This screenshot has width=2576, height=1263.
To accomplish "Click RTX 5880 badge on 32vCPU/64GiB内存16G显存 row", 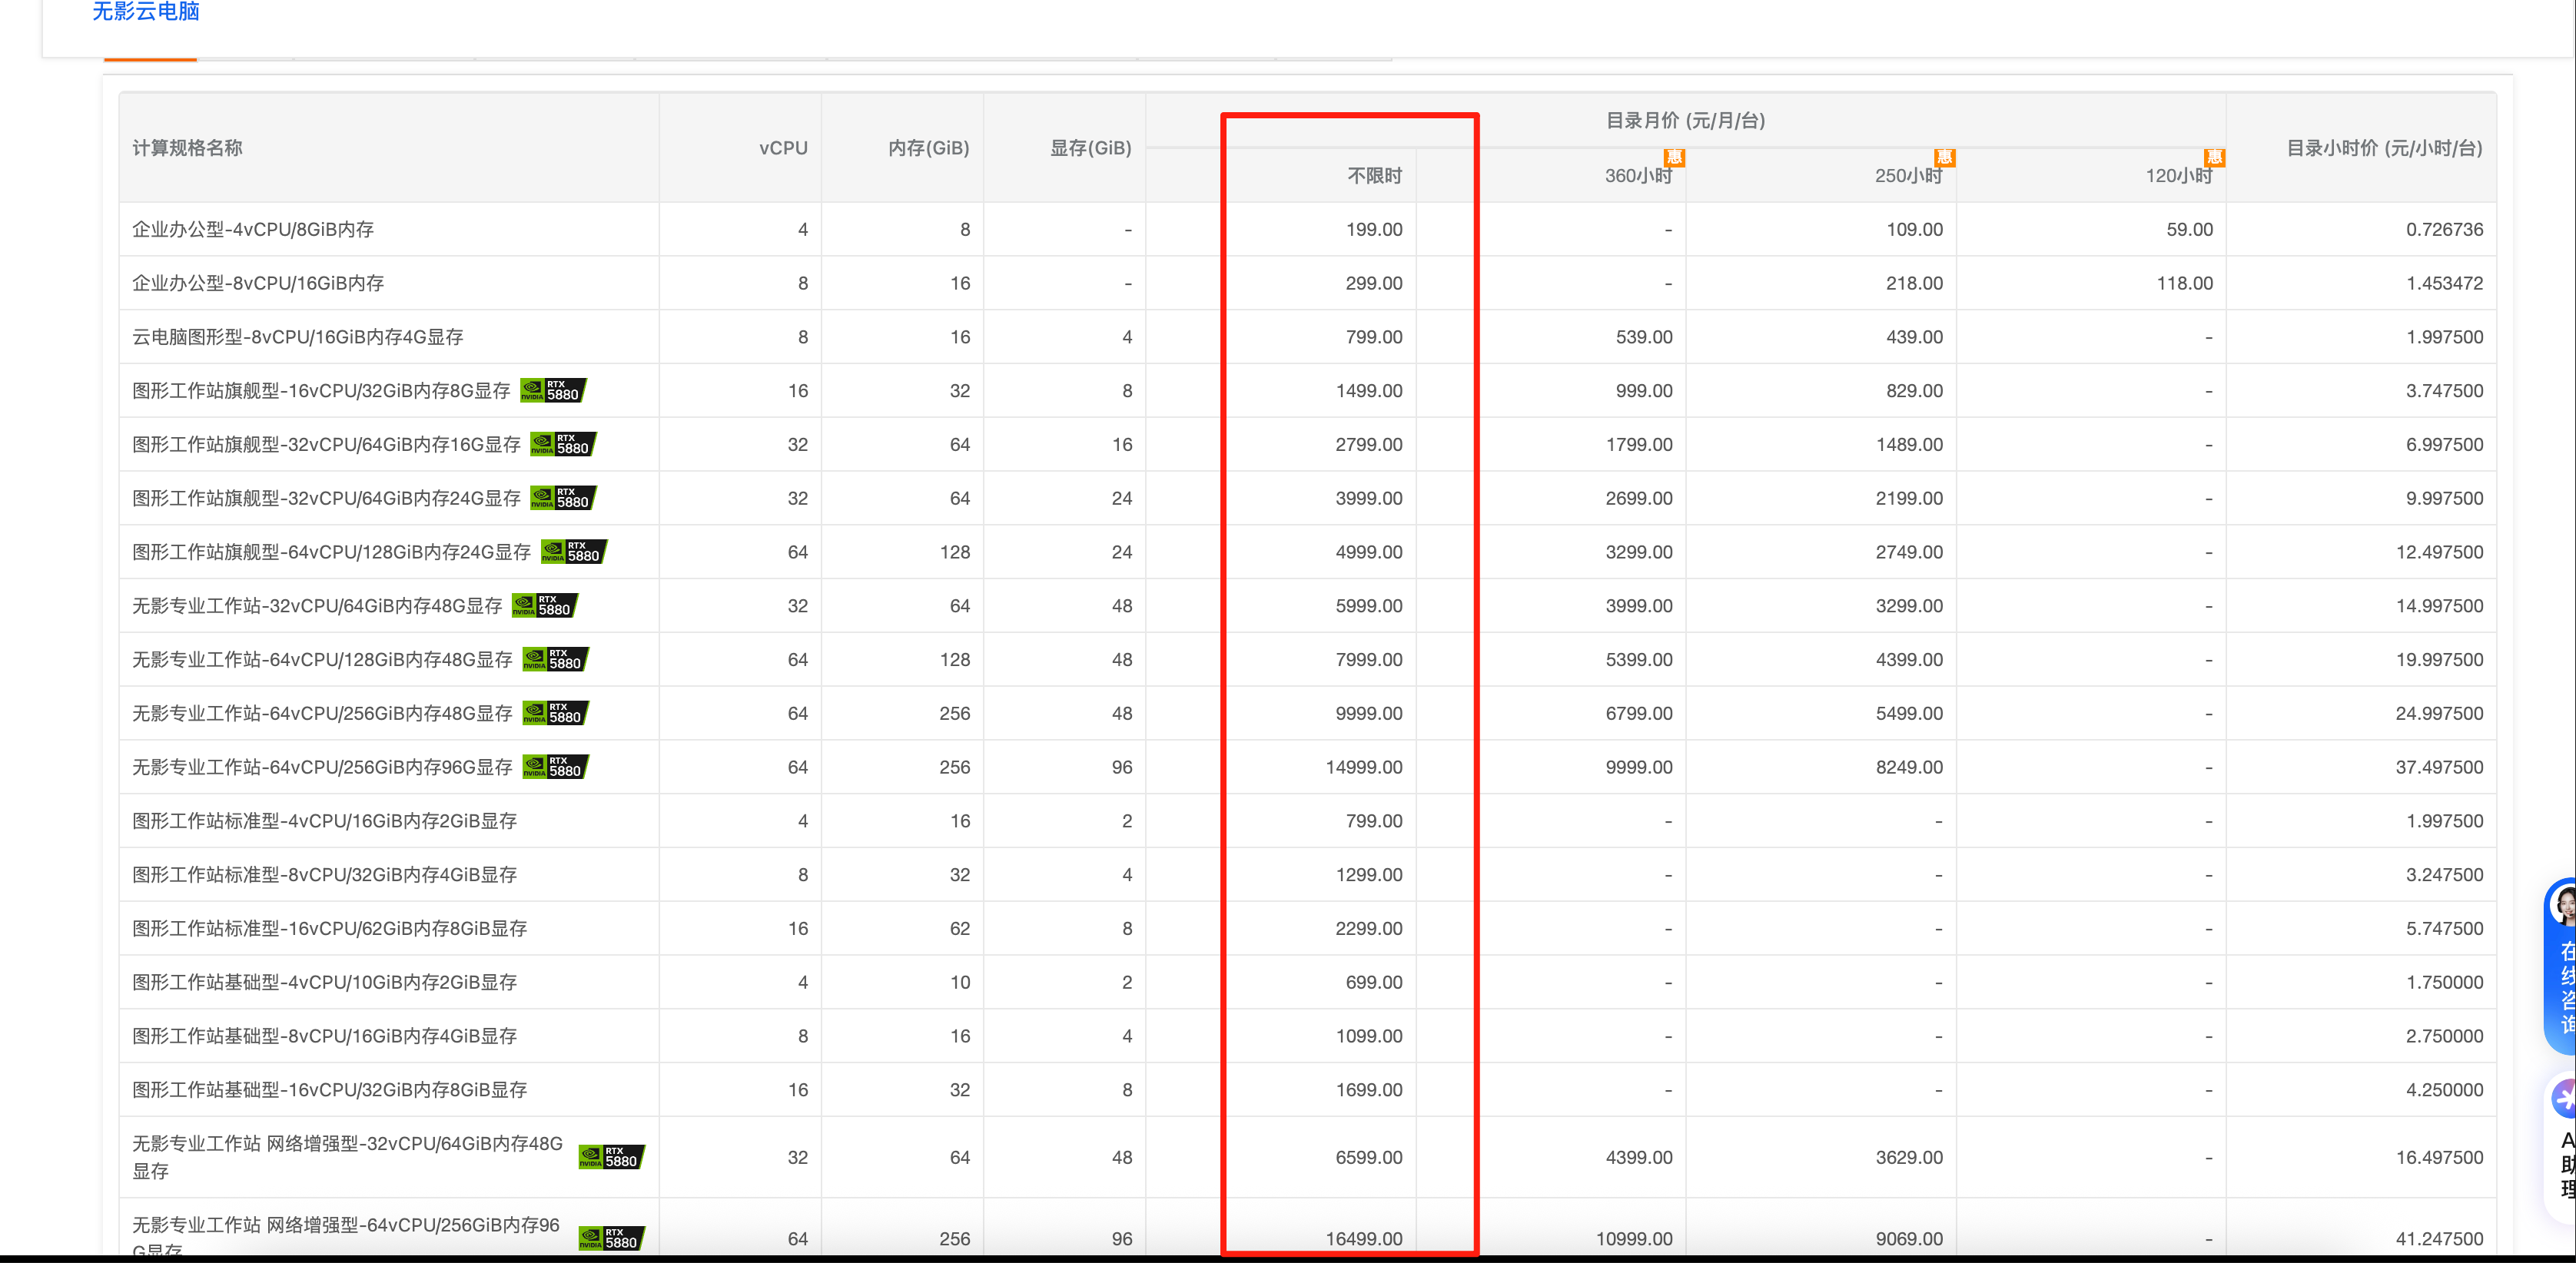I will tap(563, 444).
